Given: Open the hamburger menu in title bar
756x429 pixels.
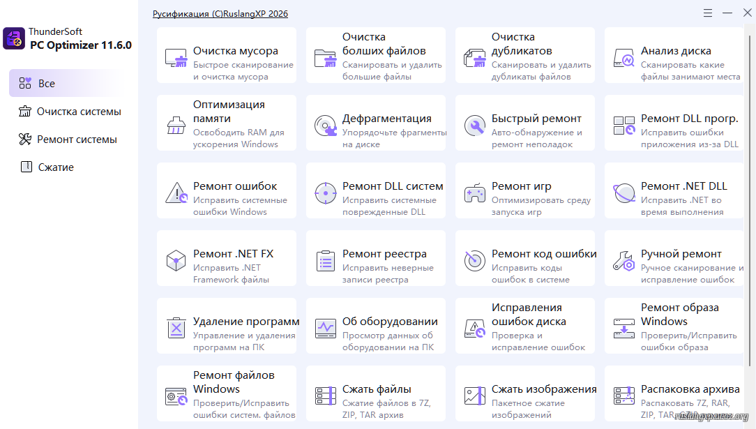Looking at the screenshot, I should click(708, 13).
